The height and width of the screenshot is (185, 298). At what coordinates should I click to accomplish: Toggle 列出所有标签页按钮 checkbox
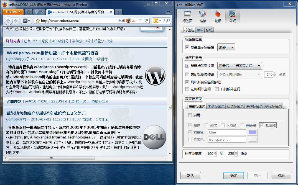point(187,82)
